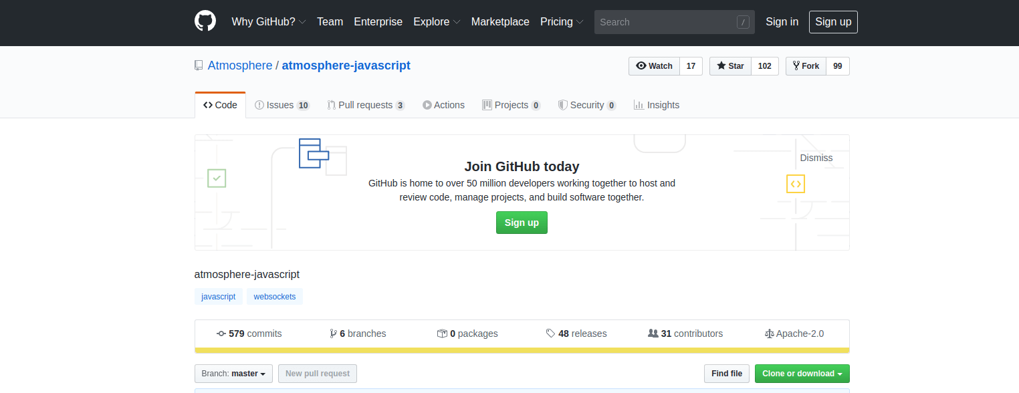
Task: View the 579 commits
Action: click(x=249, y=334)
